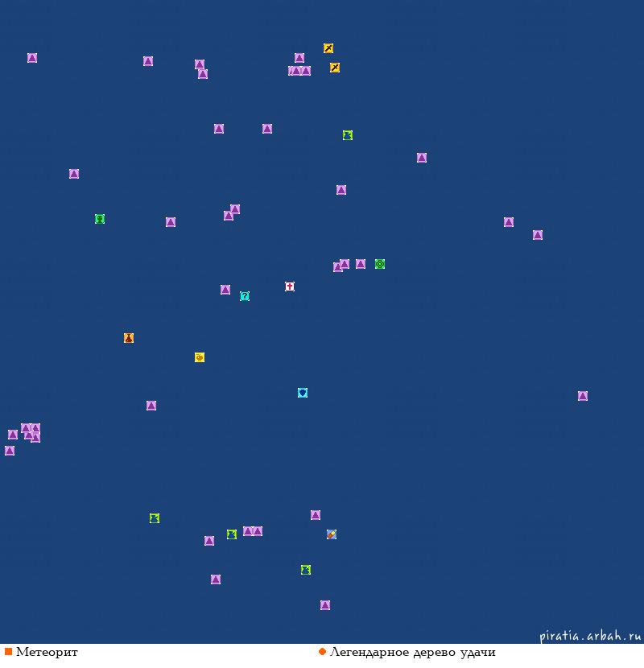Viewport: 644px width, 668px height.
Task: Select the green crosshair circle marker
Action: 380,264
